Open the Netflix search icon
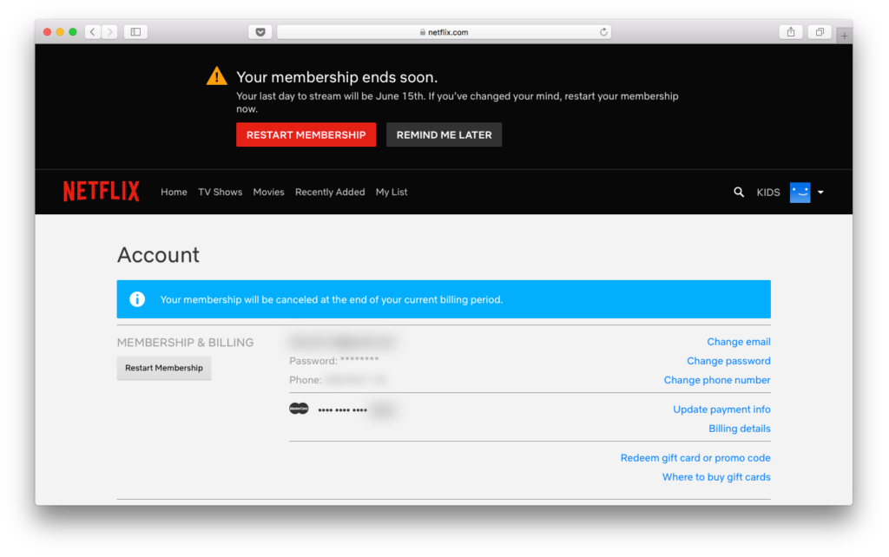889x557 pixels. (x=739, y=193)
